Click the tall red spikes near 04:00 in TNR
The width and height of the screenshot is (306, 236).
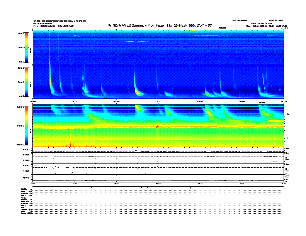point(72,144)
